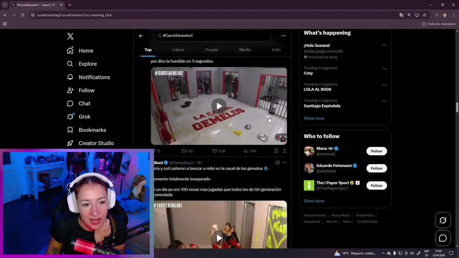Viewport: 459px width, 258px height.
Task: Open a new Chrome tab
Action: pos(70,5)
